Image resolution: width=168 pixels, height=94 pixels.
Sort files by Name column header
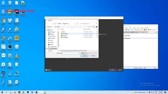tap(62, 29)
